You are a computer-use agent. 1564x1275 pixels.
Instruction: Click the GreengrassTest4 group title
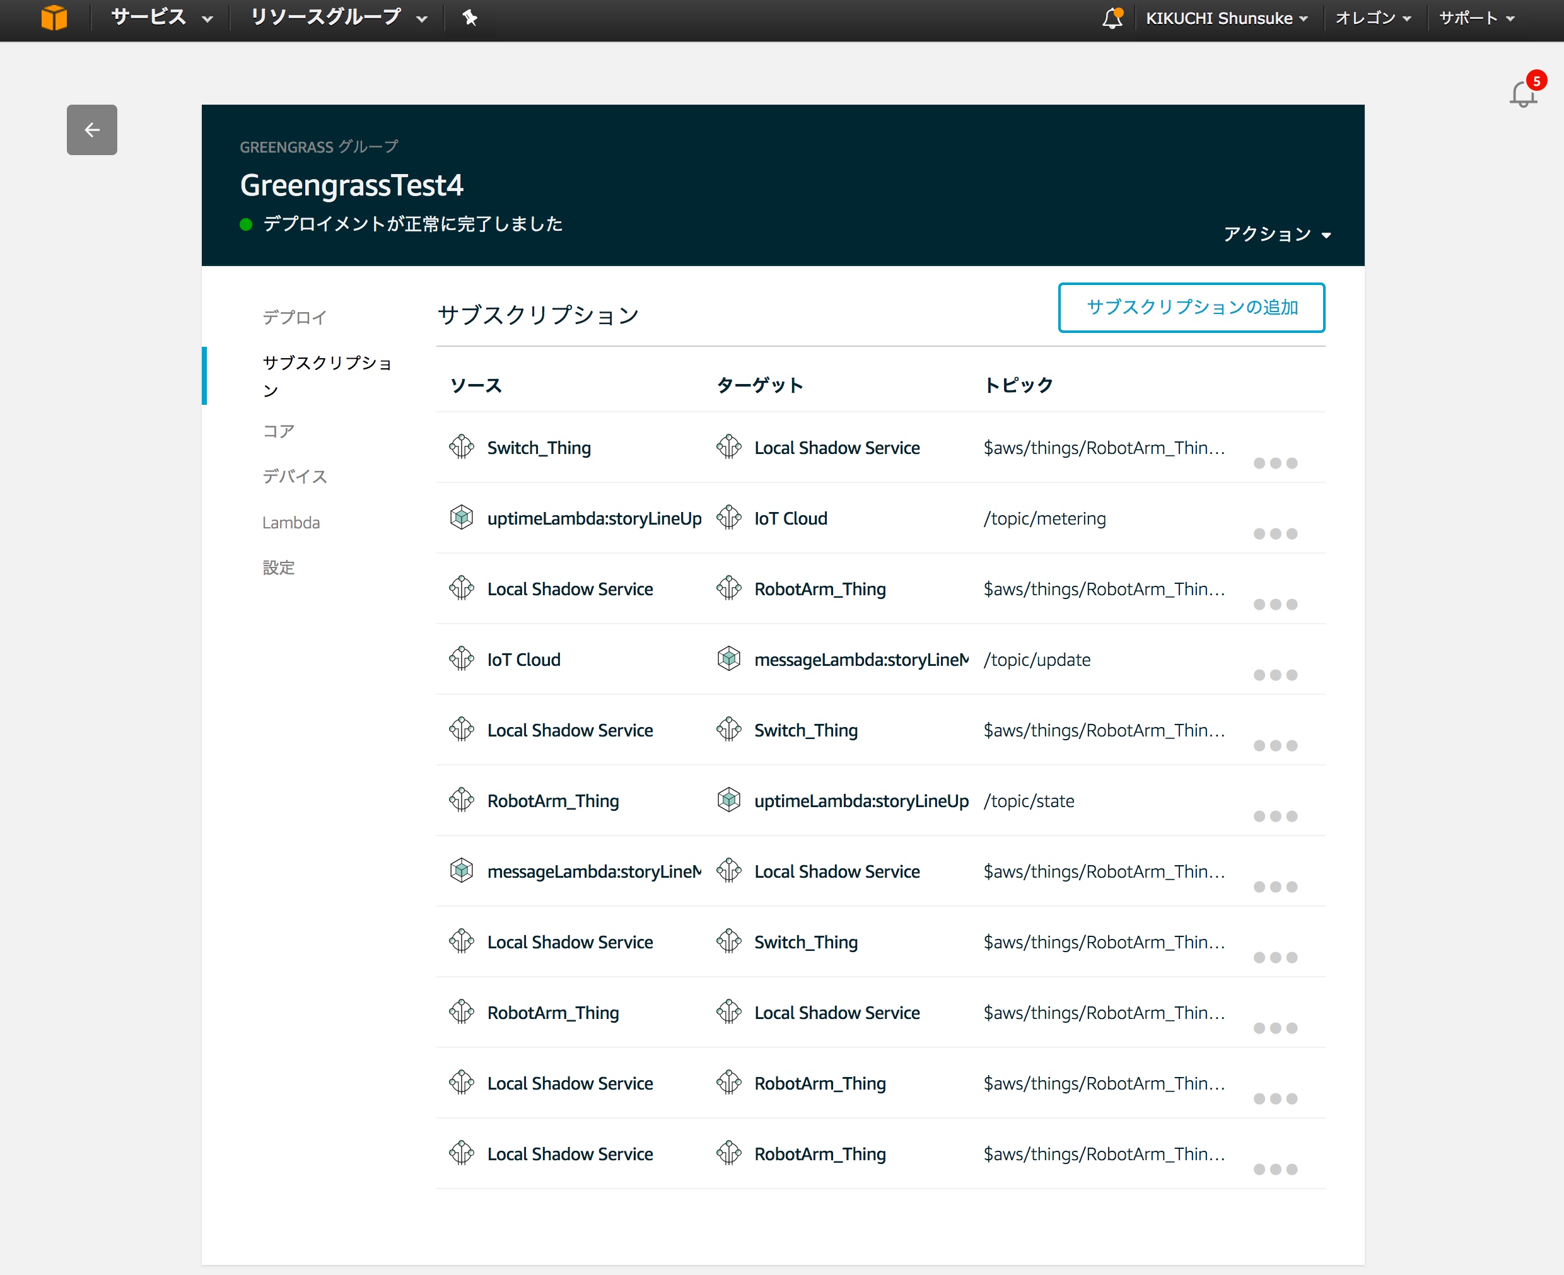[351, 185]
